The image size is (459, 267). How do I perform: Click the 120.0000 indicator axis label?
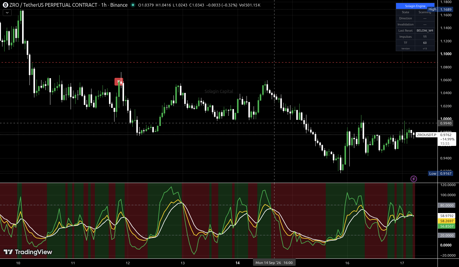[448, 185]
